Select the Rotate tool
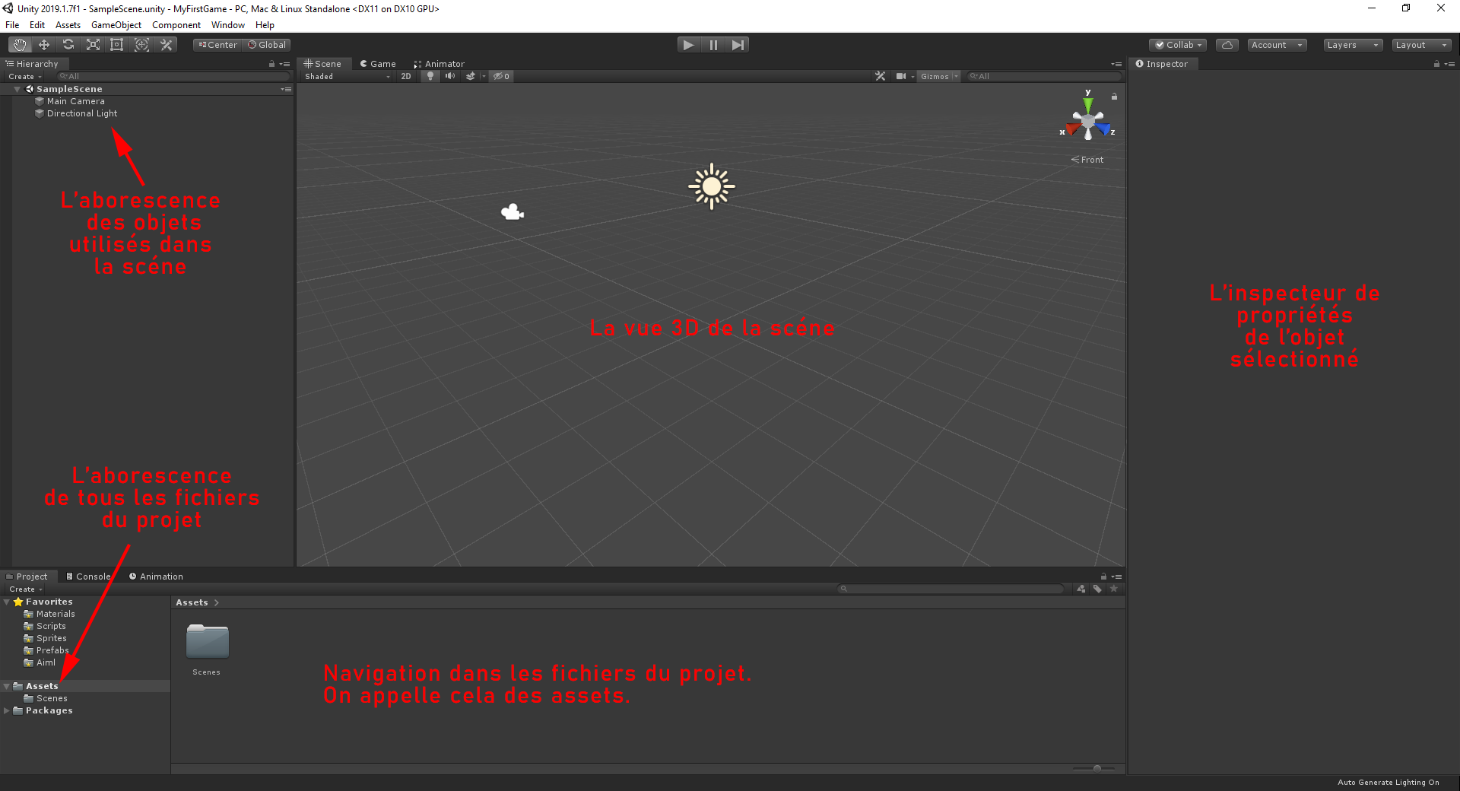The image size is (1460, 791). [x=68, y=44]
